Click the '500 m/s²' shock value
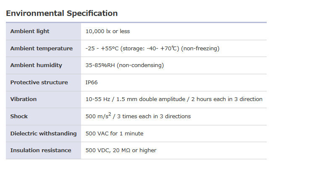Viewport: 336px width, 179px height. pyautogui.click(x=97, y=116)
